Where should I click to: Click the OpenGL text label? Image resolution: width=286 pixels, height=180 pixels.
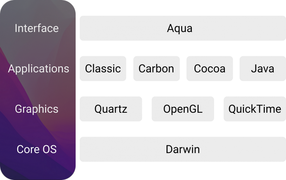(183, 109)
